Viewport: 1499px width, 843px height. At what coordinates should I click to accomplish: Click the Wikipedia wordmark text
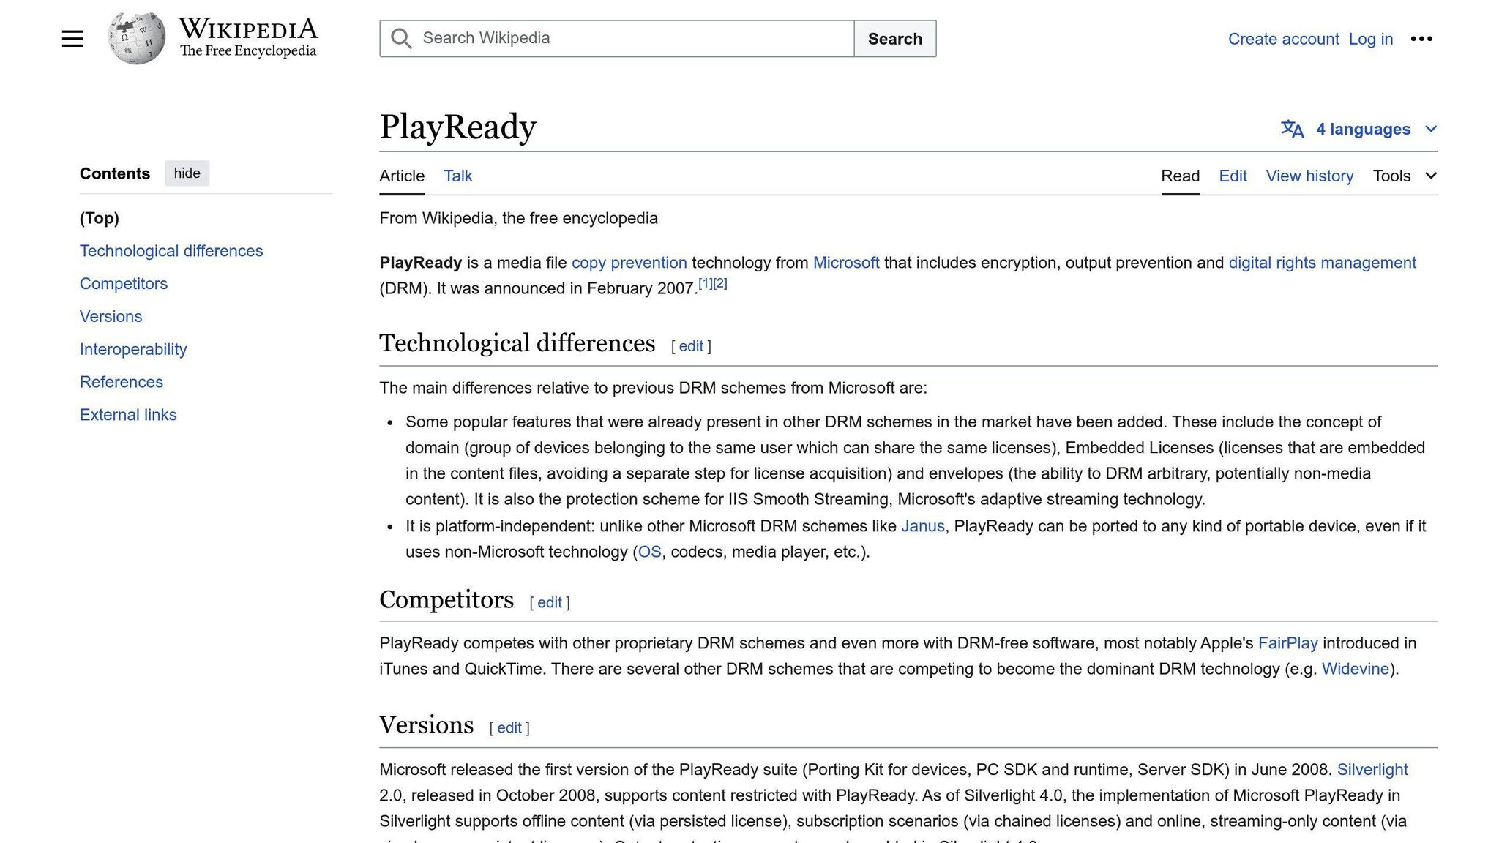pos(248,29)
